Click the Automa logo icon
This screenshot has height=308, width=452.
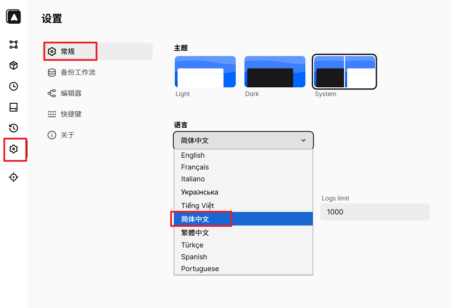[14, 17]
